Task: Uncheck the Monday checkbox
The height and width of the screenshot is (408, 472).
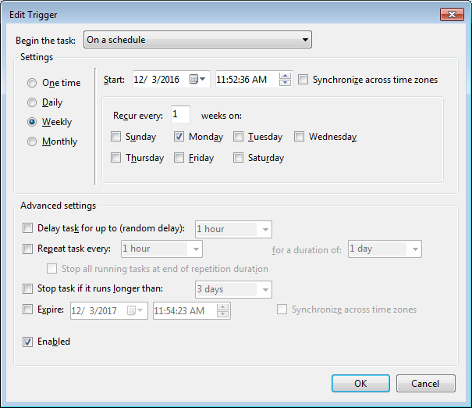Action: click(x=179, y=136)
